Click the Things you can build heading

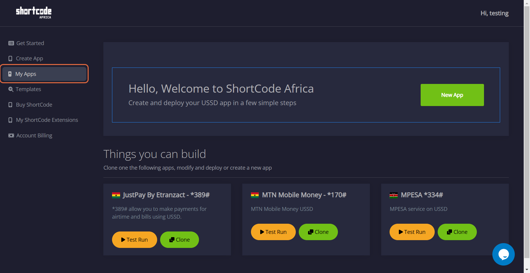(x=154, y=154)
